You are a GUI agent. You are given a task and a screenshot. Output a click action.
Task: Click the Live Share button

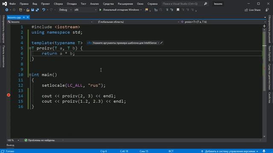253,10
